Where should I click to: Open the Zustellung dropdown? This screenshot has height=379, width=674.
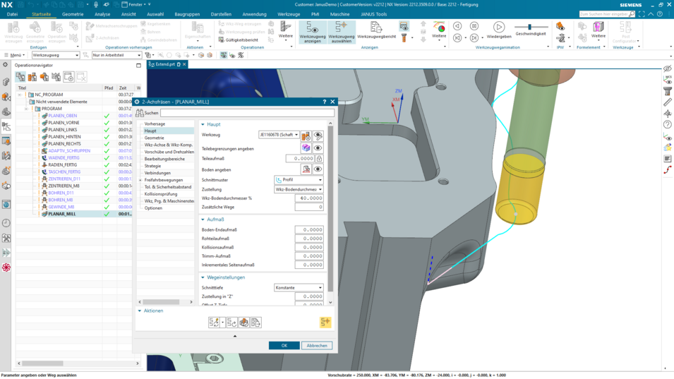coord(299,189)
